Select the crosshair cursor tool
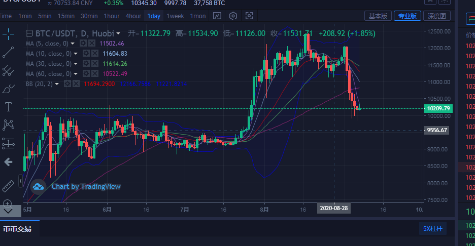This screenshot has height=246, width=475. 8,34
